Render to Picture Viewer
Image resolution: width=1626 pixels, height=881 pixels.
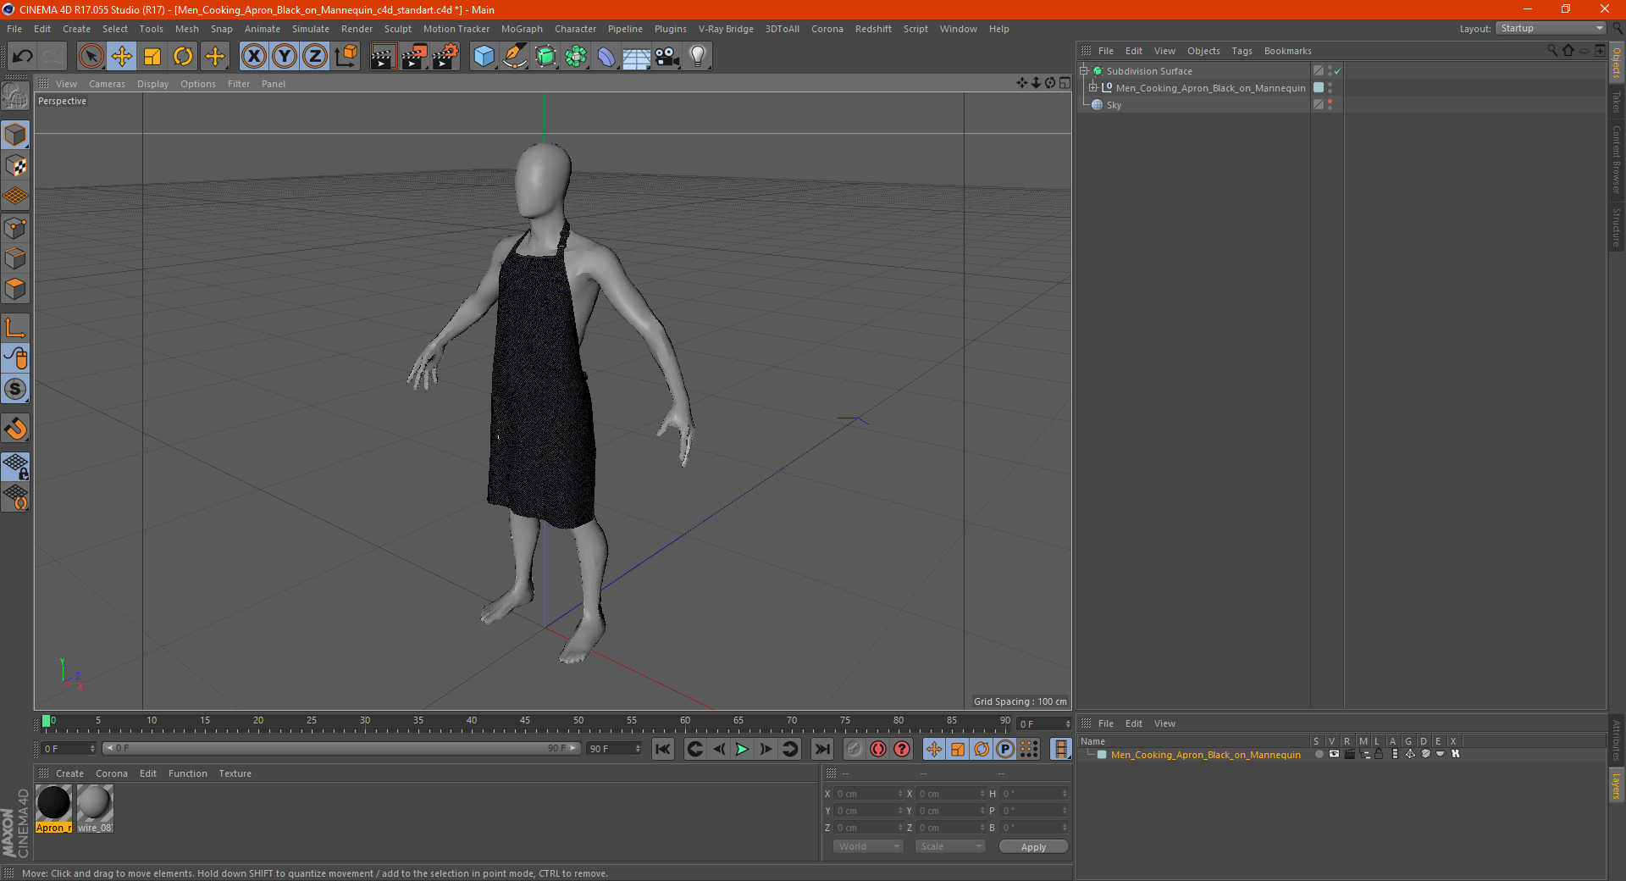point(414,57)
